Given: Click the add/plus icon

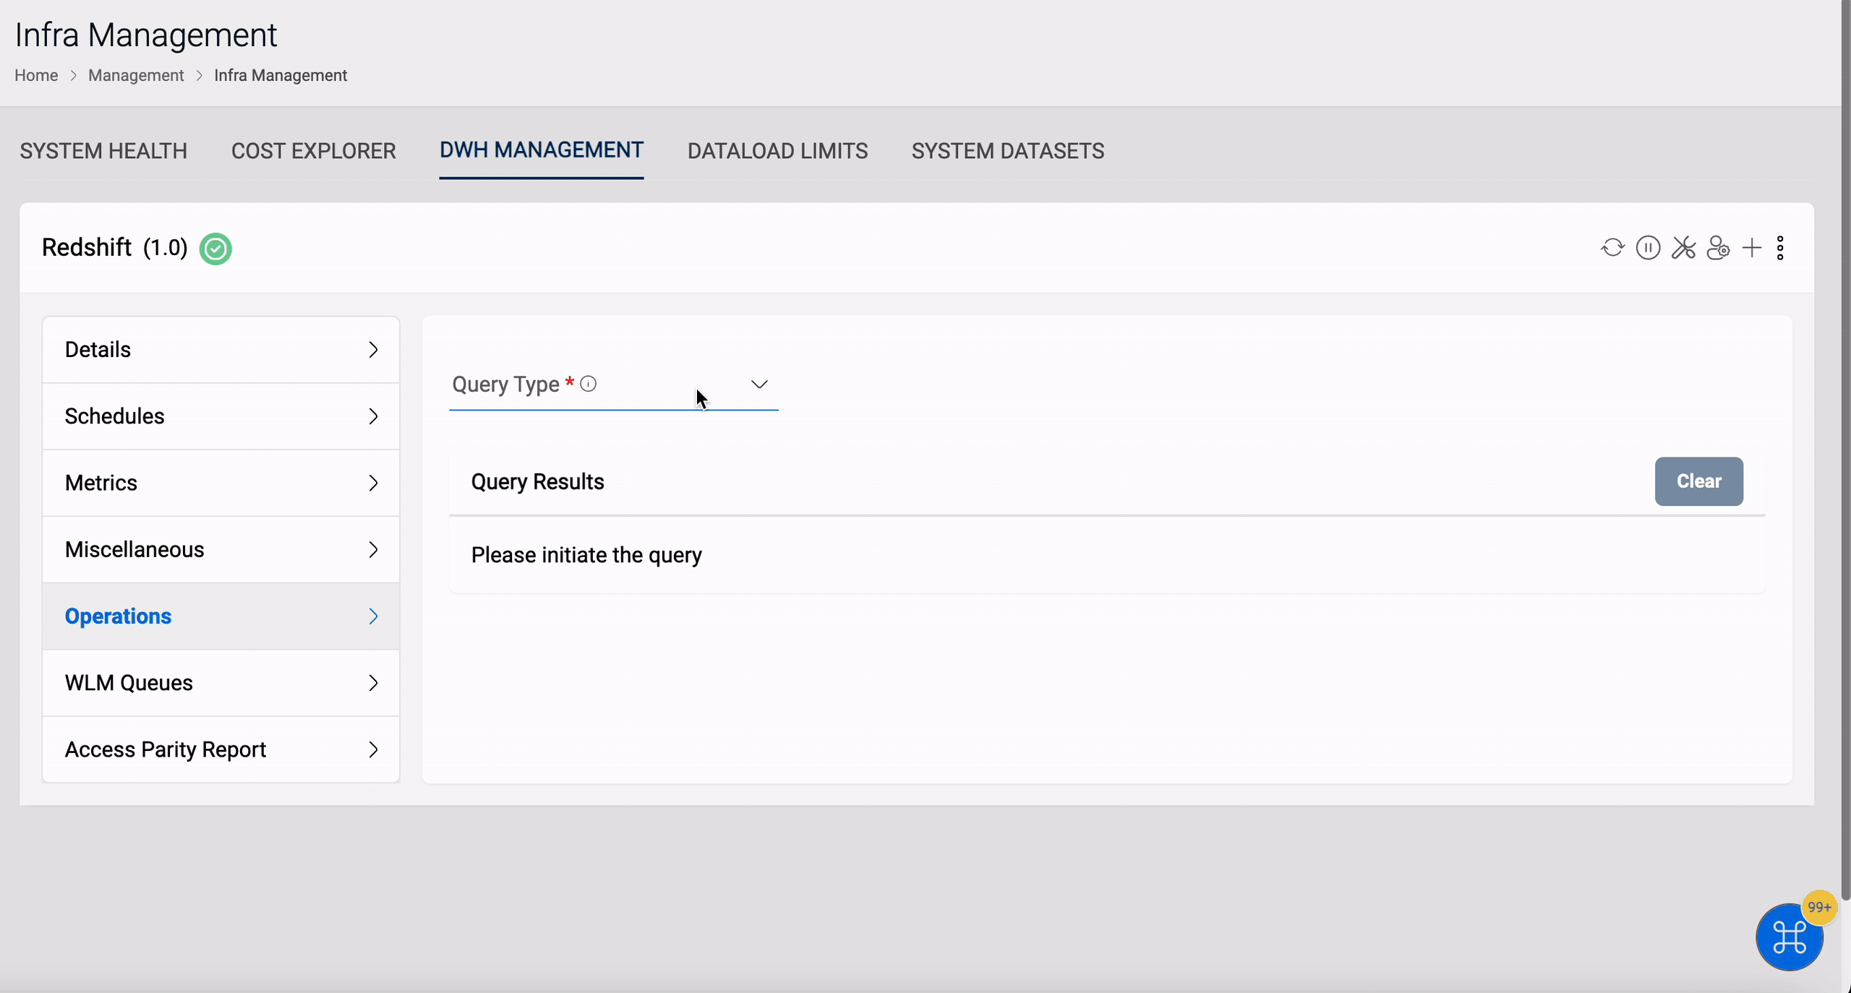Looking at the screenshot, I should click(x=1750, y=247).
